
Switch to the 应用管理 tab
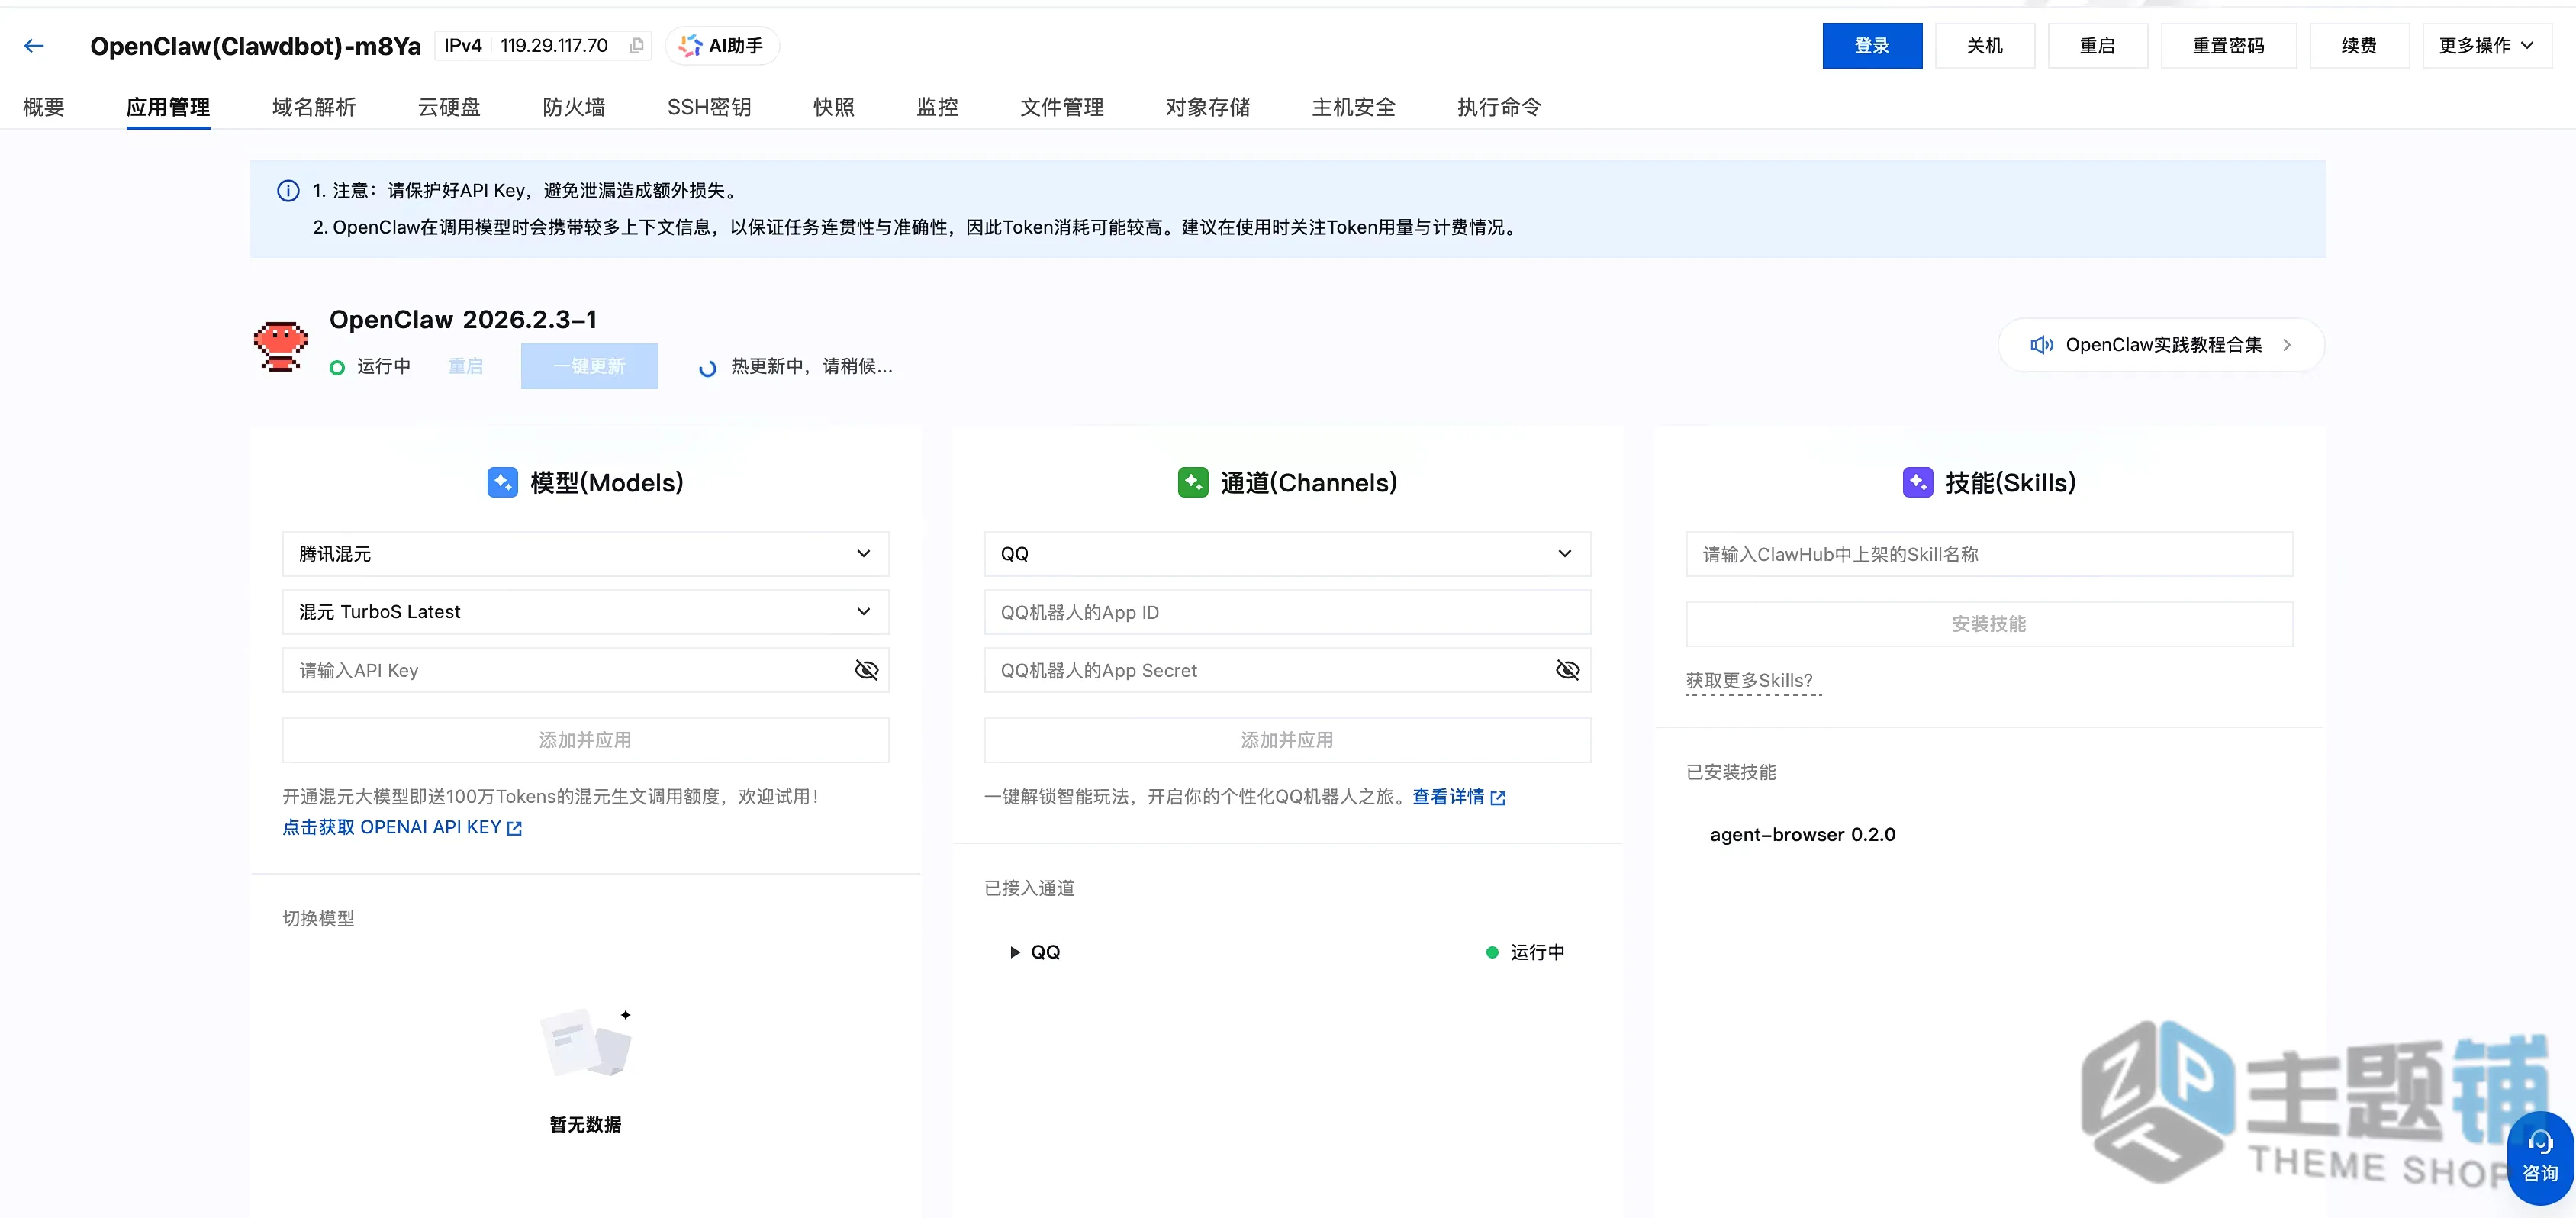click(168, 107)
